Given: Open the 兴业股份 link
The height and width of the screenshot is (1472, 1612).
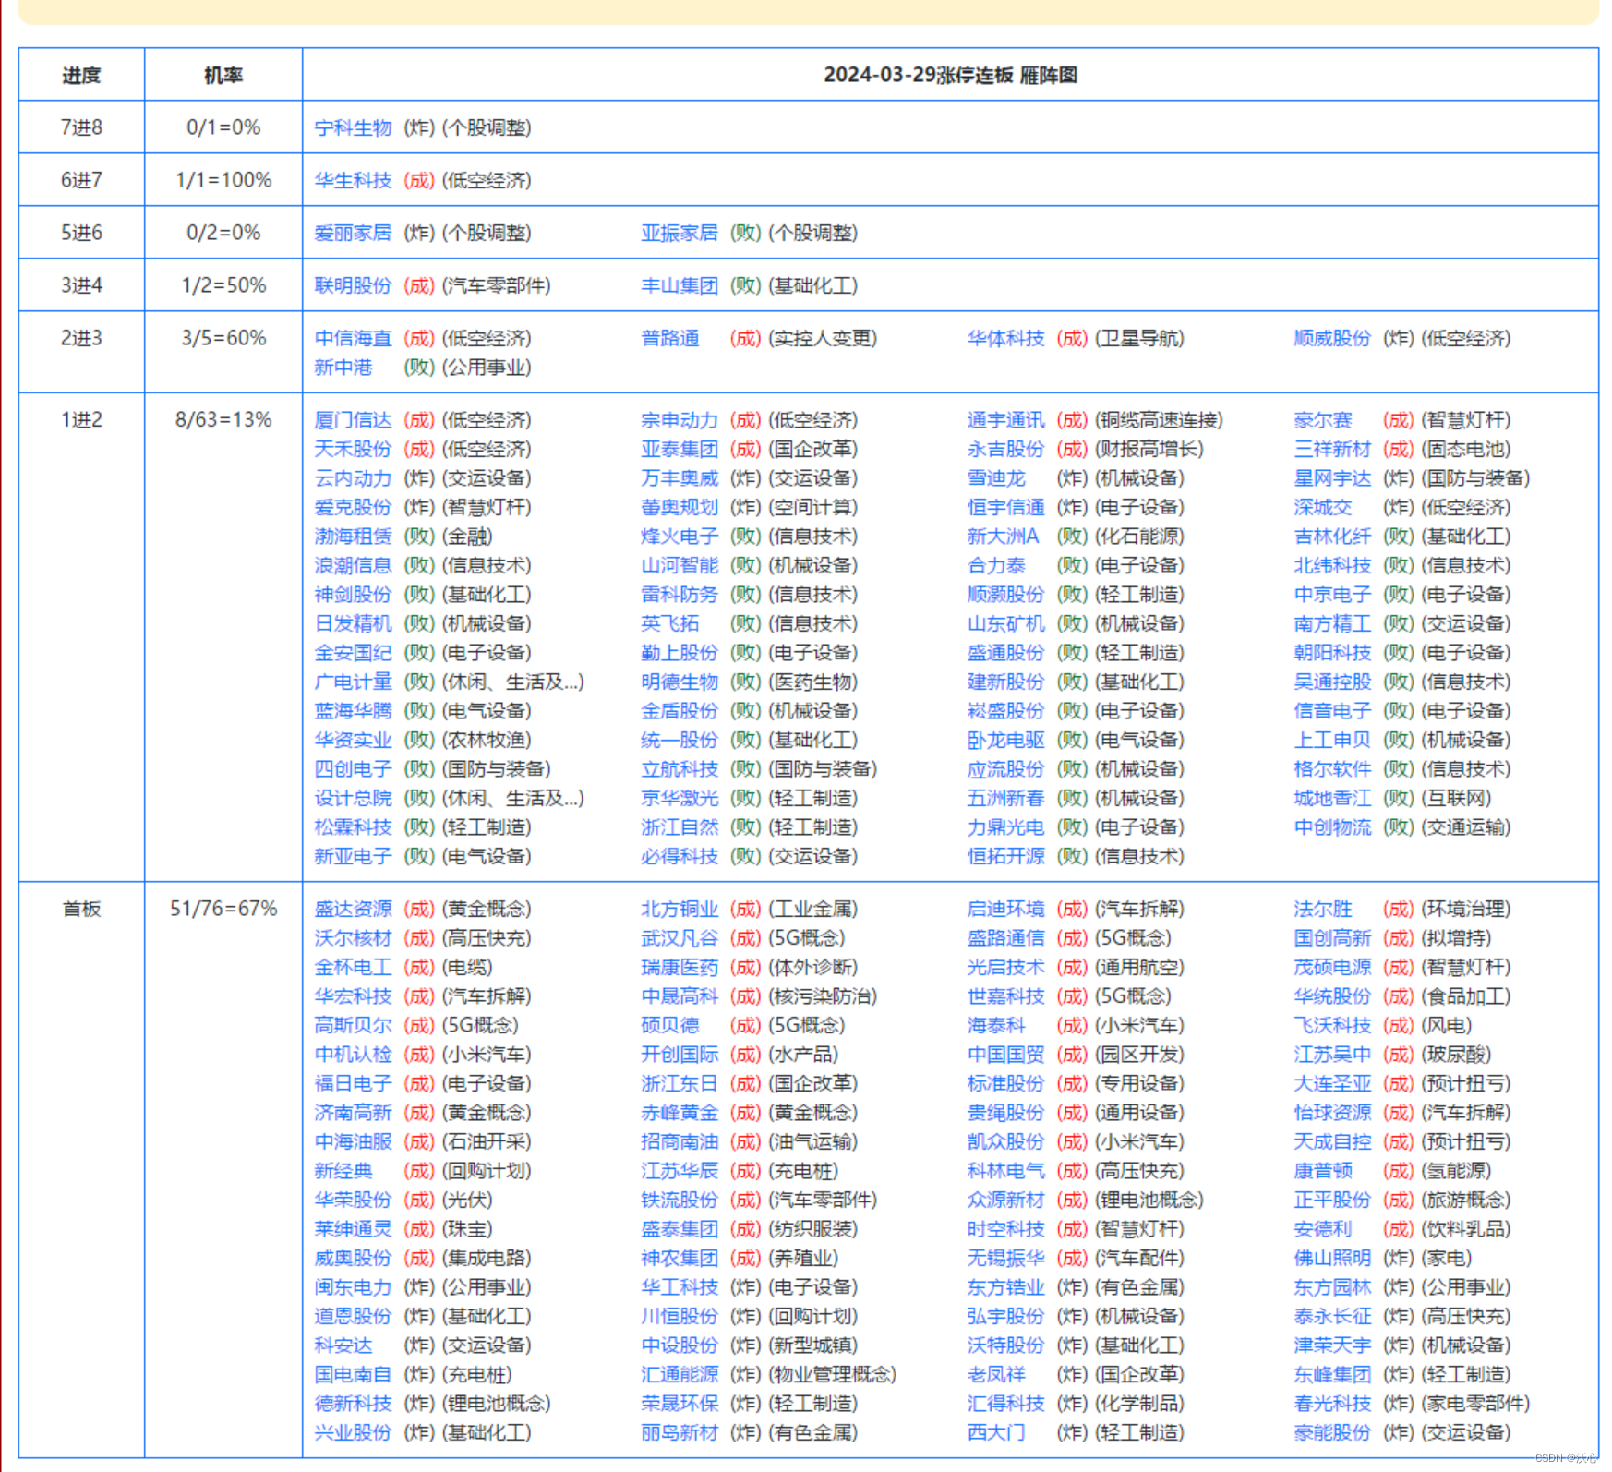Looking at the screenshot, I should (353, 1432).
